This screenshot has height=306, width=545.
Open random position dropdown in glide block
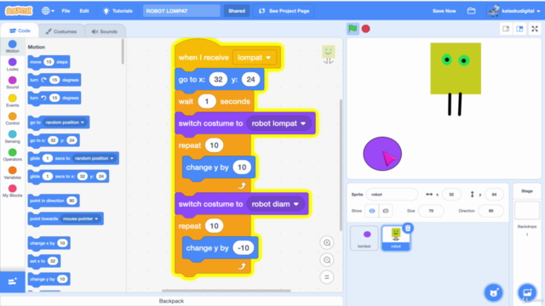pyautogui.click(x=95, y=158)
